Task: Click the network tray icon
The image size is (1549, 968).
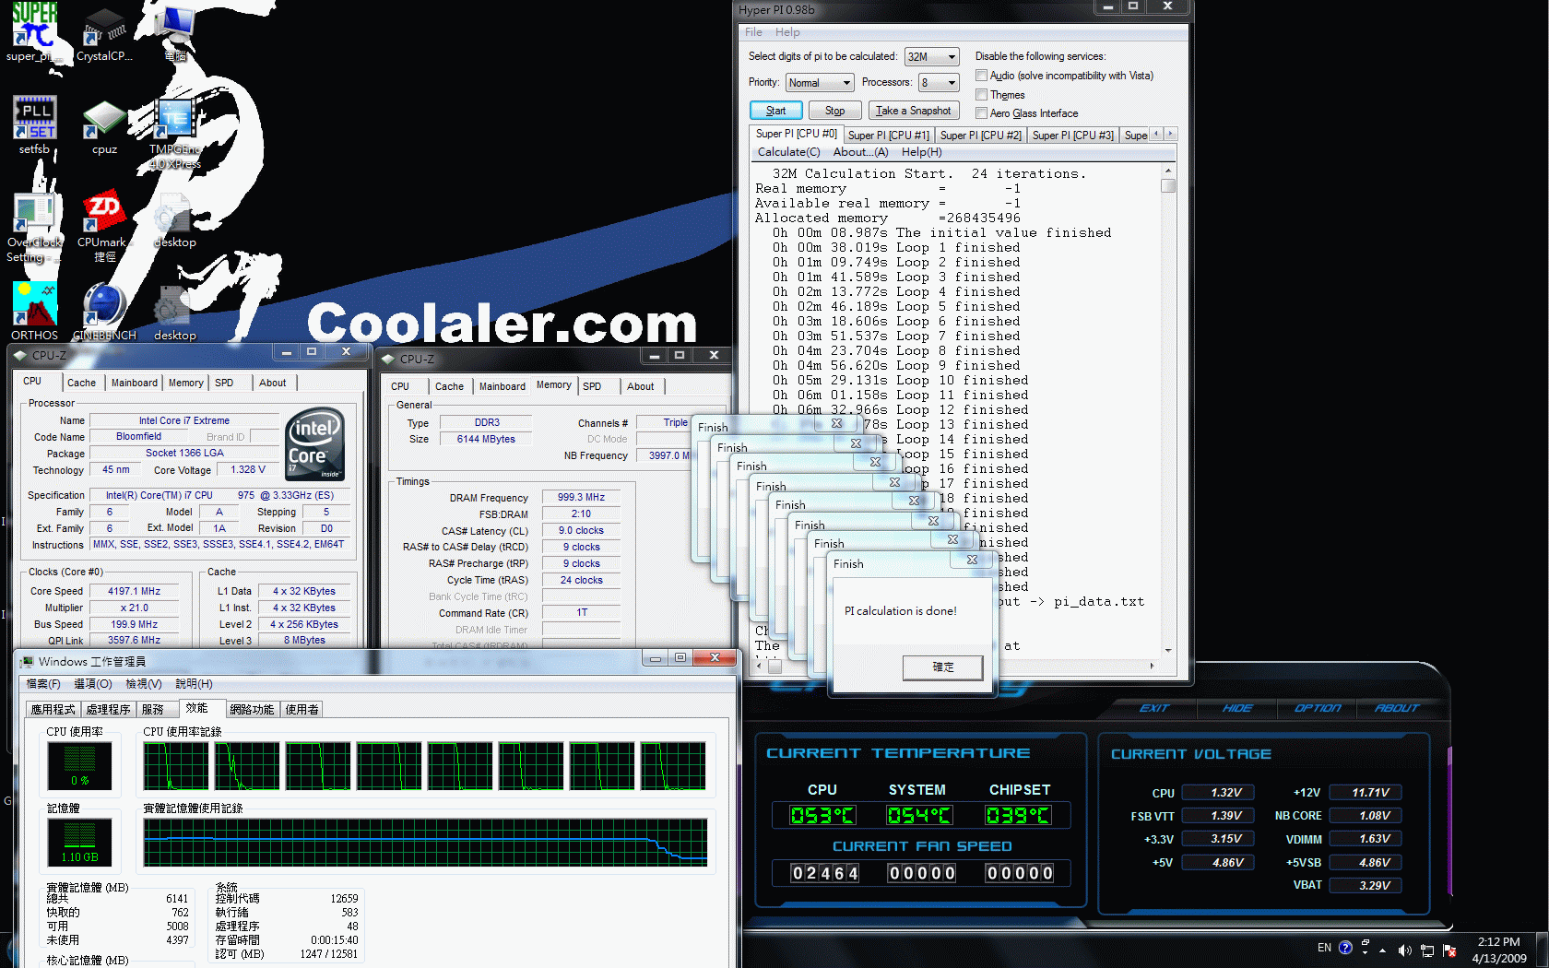Action: click(1427, 950)
